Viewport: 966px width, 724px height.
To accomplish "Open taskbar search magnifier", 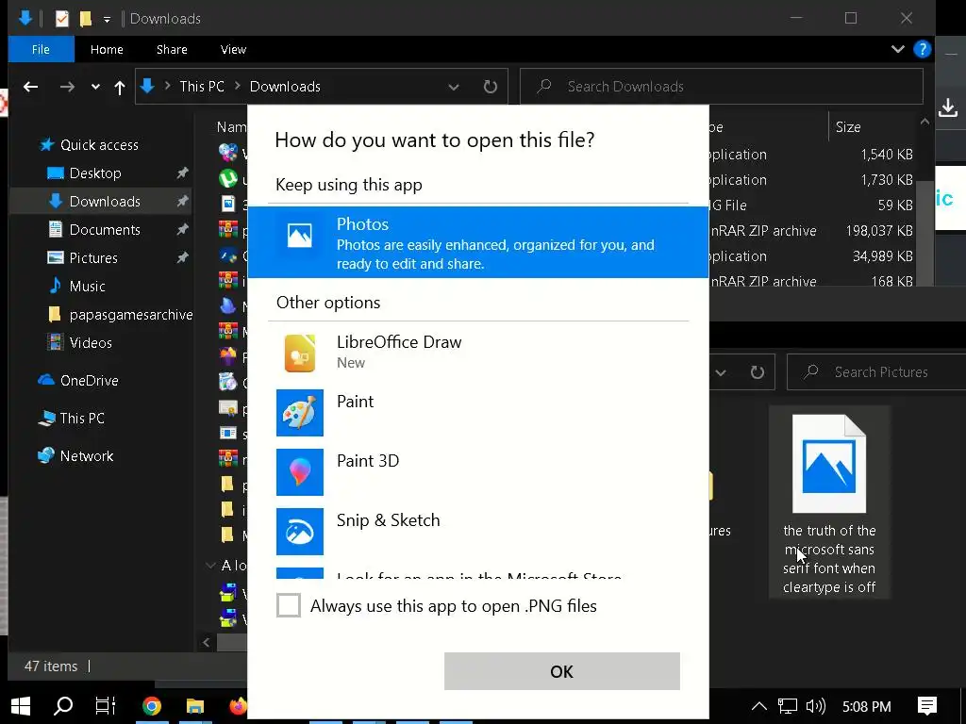I will tap(63, 705).
